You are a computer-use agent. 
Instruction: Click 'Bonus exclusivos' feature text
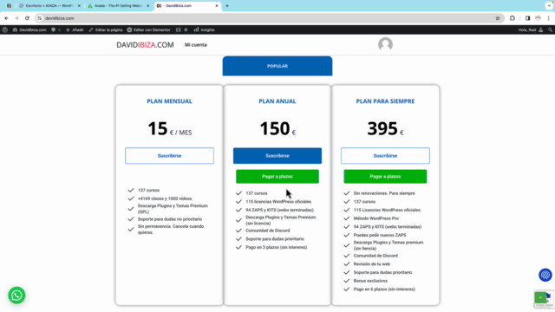click(x=370, y=281)
